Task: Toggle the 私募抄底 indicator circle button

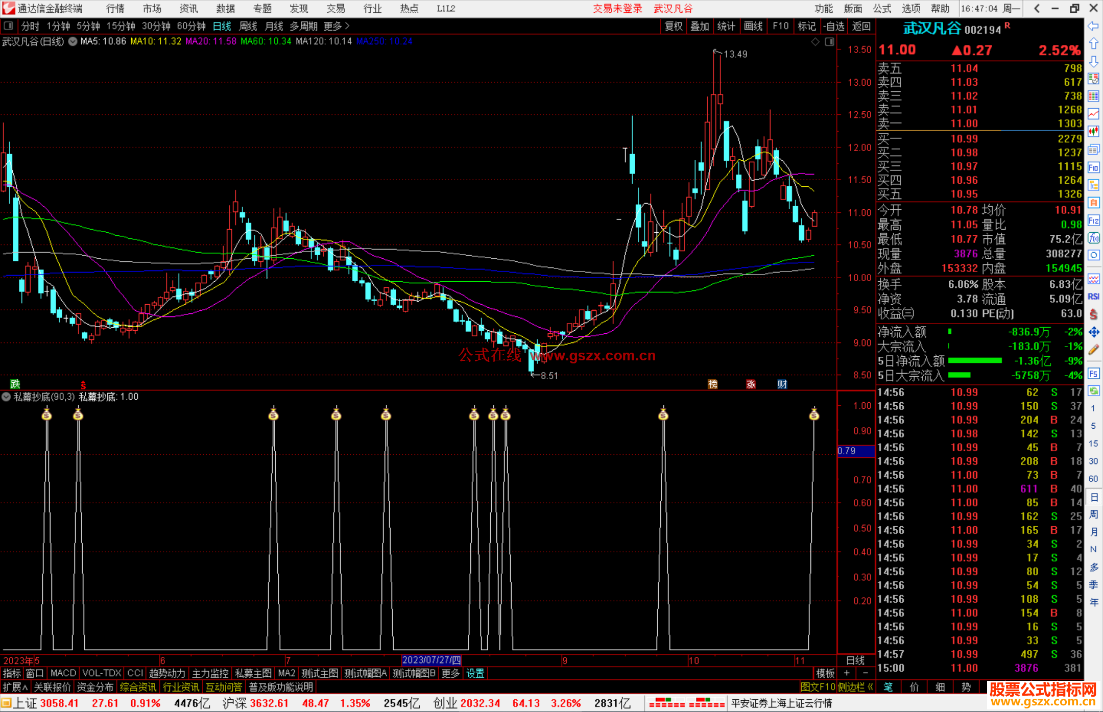Action: tap(6, 397)
